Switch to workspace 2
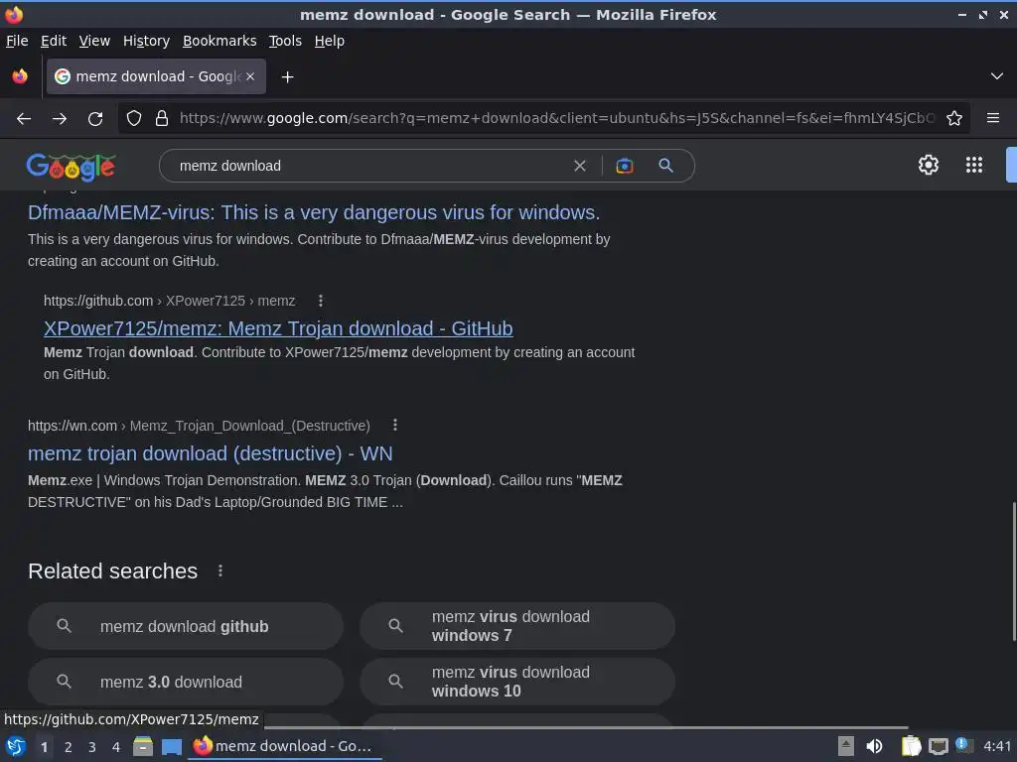The image size is (1017, 762). tap(69, 747)
